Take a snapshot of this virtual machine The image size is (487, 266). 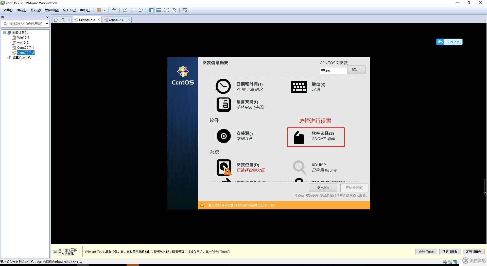pyautogui.click(x=125, y=10)
